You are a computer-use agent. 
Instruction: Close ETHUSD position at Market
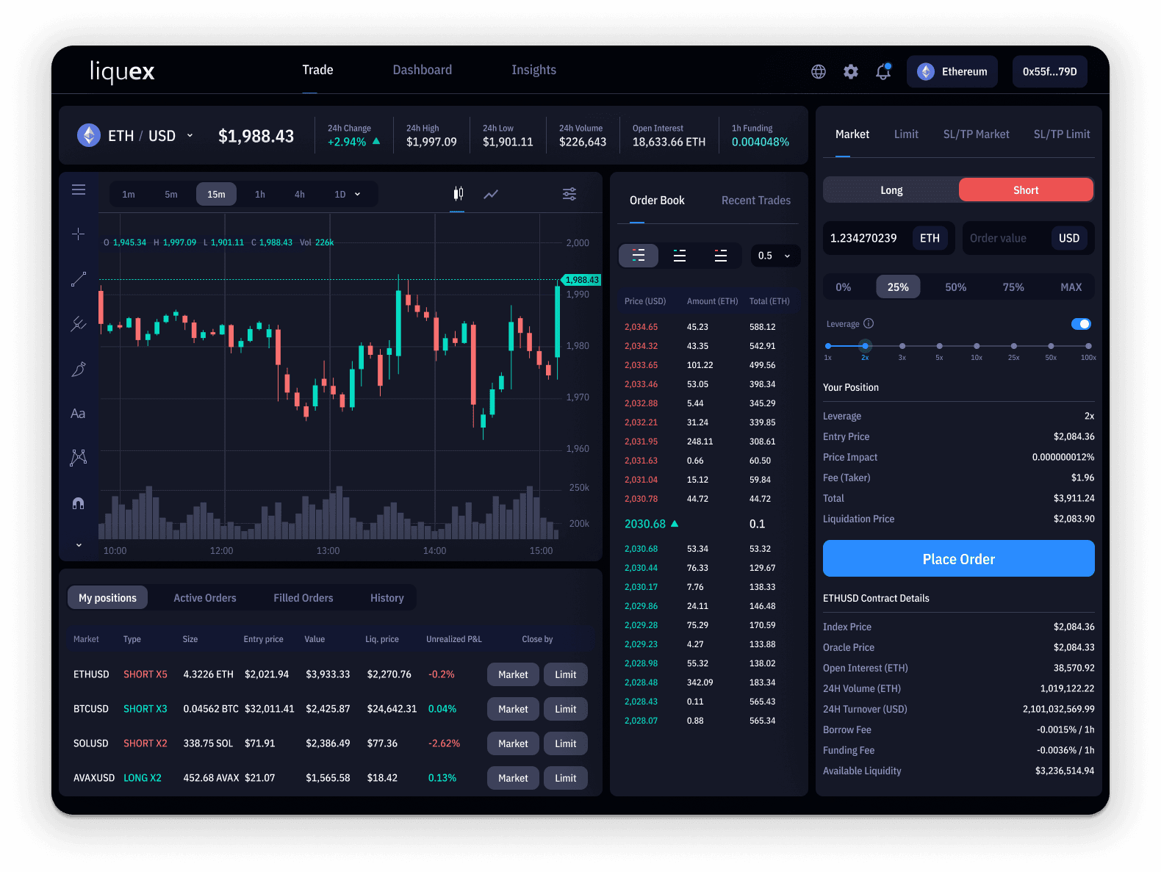click(x=513, y=674)
